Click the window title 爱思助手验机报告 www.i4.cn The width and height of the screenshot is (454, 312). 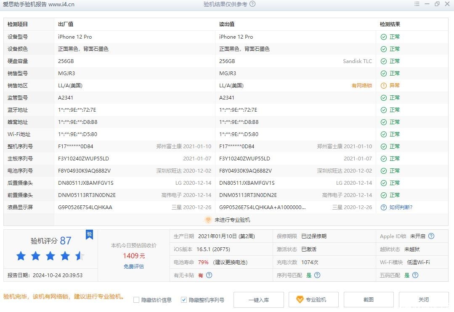coord(39,4)
